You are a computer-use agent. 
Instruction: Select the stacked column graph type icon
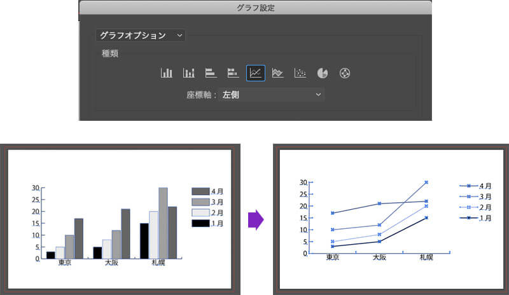click(x=188, y=73)
